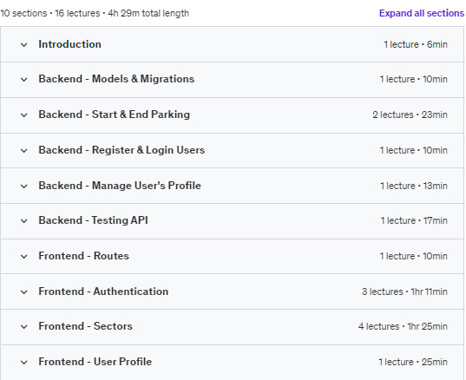Viewport: 466px width, 380px height.
Task: Click '1 lecture • 25min' duration text
Action: 413,362
